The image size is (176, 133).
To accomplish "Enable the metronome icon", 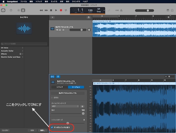I will (x=121, y=10).
